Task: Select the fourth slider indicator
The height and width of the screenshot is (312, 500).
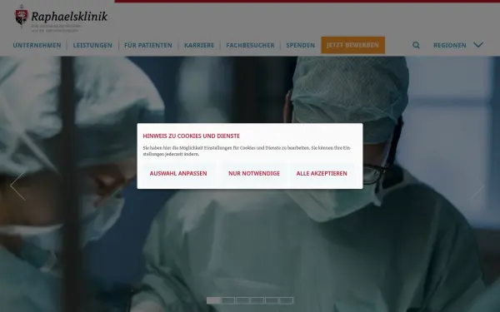Action: pos(257,300)
